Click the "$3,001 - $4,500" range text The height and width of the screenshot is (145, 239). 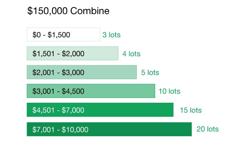point(58,91)
